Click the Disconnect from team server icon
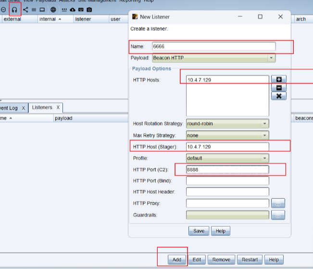Screen dimensions: 313x269 tap(3, 10)
